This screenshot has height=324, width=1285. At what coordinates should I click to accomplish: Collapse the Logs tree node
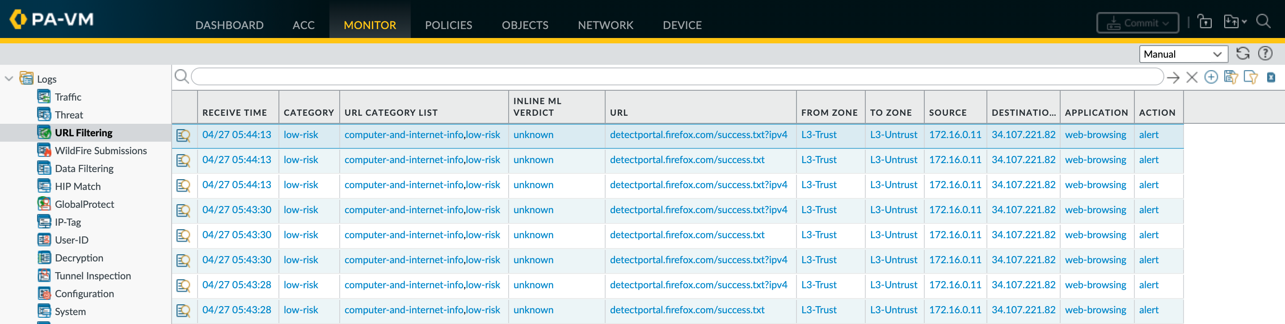pos(9,79)
